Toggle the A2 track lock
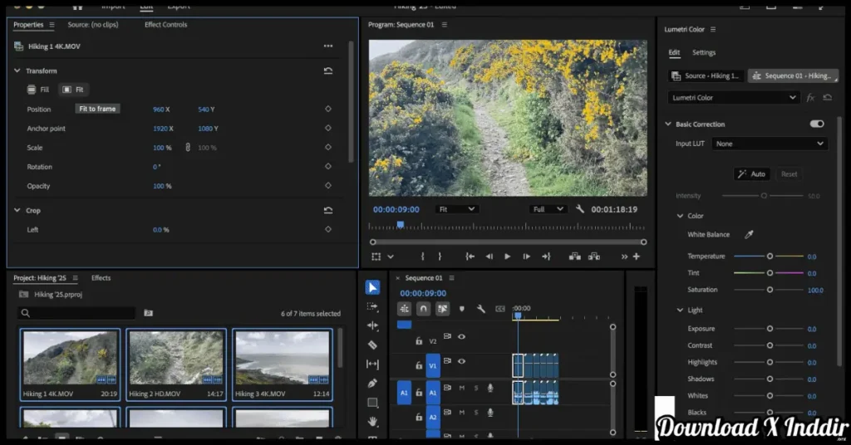851x445 pixels. 419,417
